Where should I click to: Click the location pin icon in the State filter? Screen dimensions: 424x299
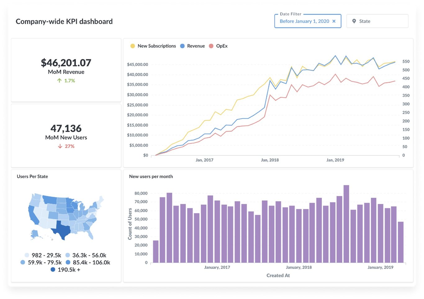click(x=354, y=21)
